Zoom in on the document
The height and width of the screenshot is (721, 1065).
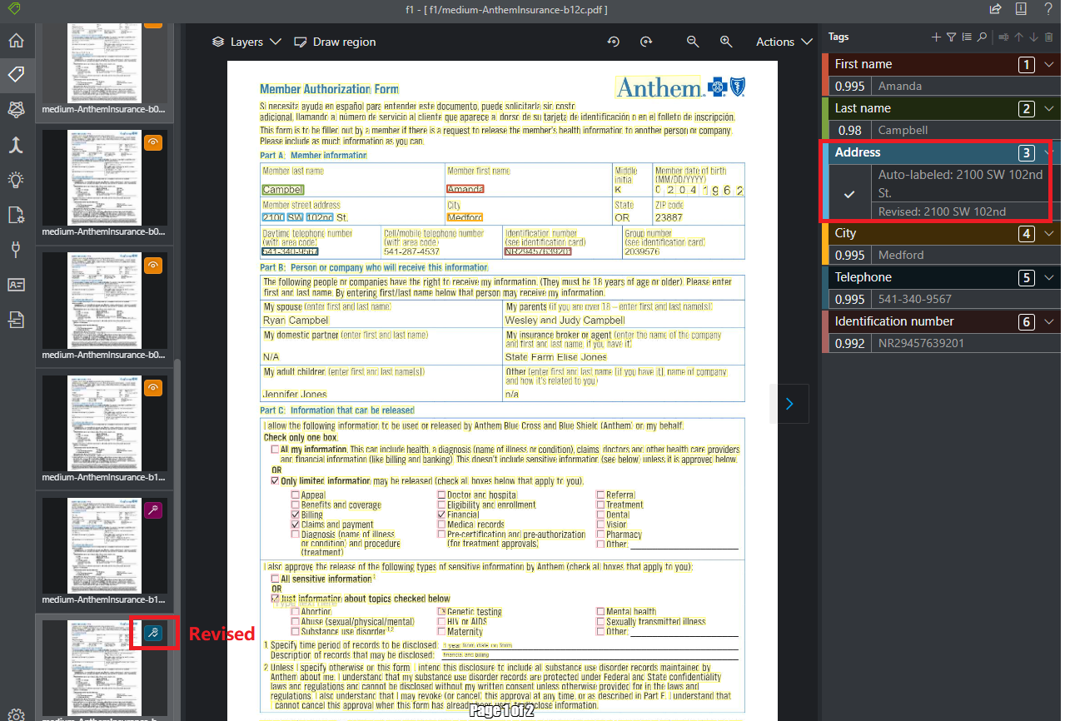726,42
